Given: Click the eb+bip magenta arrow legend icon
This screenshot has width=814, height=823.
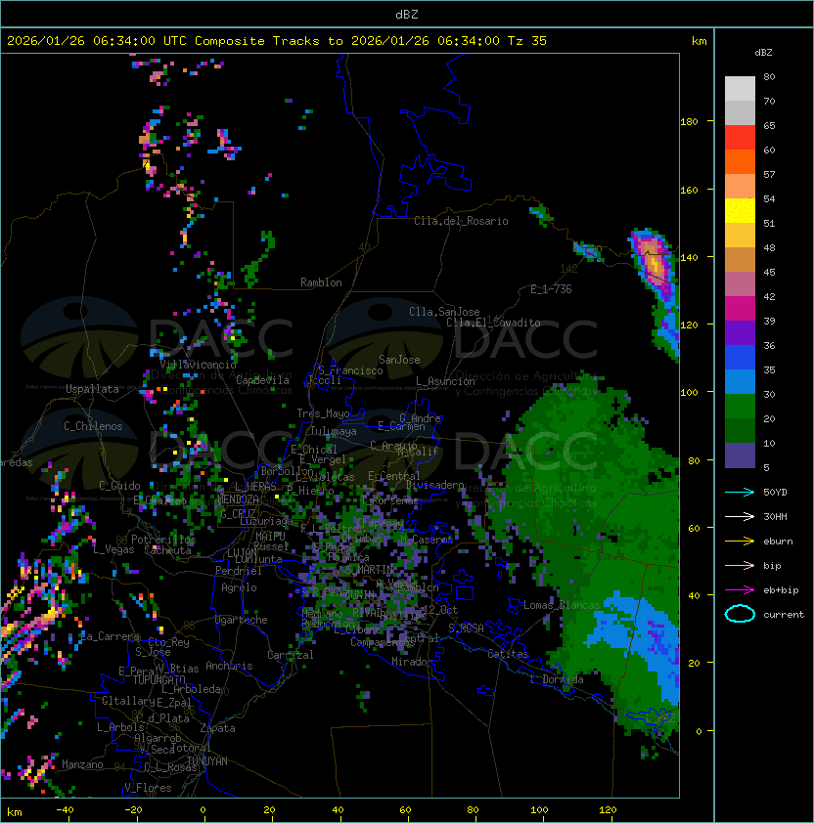Looking at the screenshot, I should click(740, 590).
